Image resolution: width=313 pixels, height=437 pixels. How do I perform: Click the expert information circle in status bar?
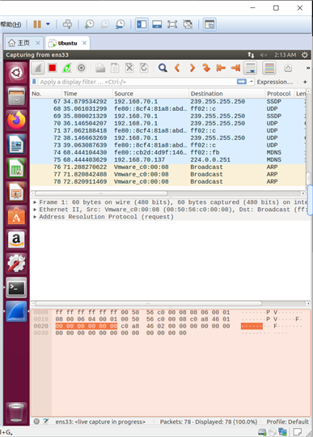click(36, 422)
